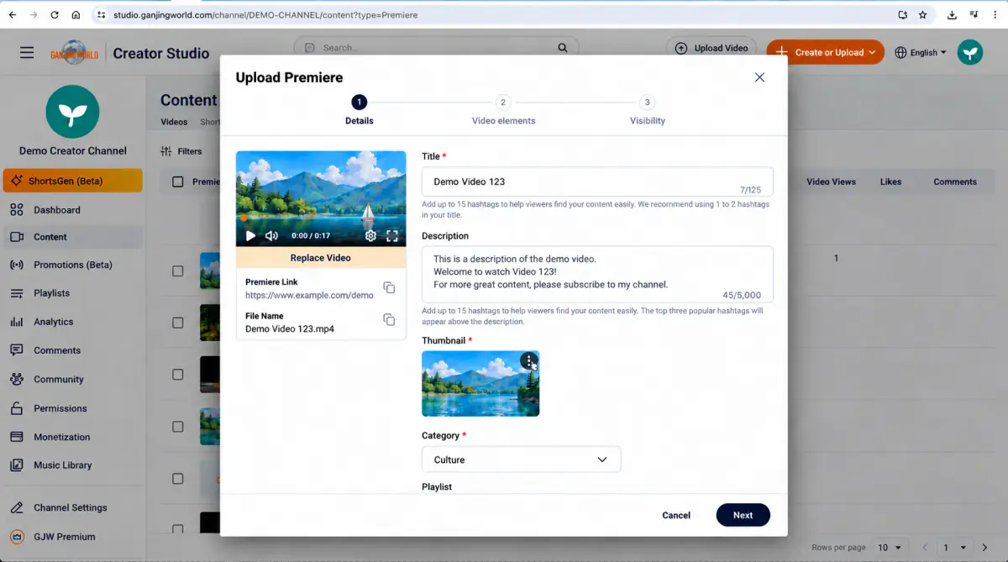Go to Analytics in sidebar
1008x562 pixels.
[72, 322]
